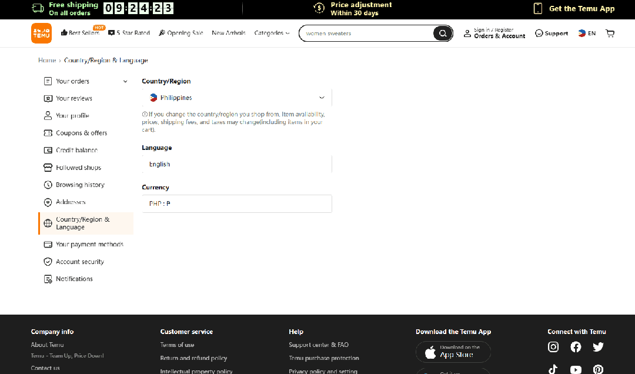
Task: Open Temu's YouTube channel icon
Action: [576, 369]
